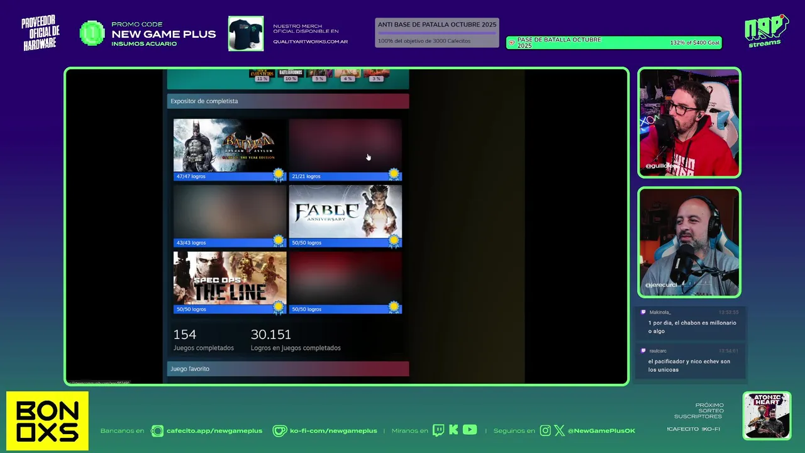Click the @NewGamePlusOK handle

(601, 431)
